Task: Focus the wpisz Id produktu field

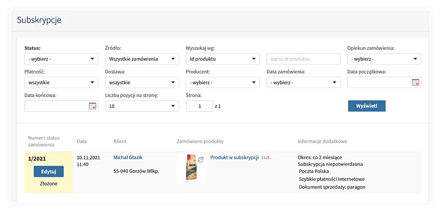Action: click(x=303, y=59)
